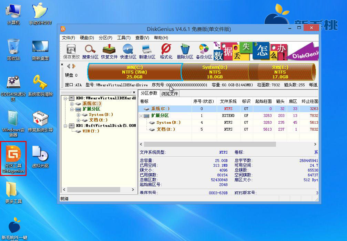The image size is (347, 241).
Task: Launch 系统密码清除 key icon
Action: 40,86
